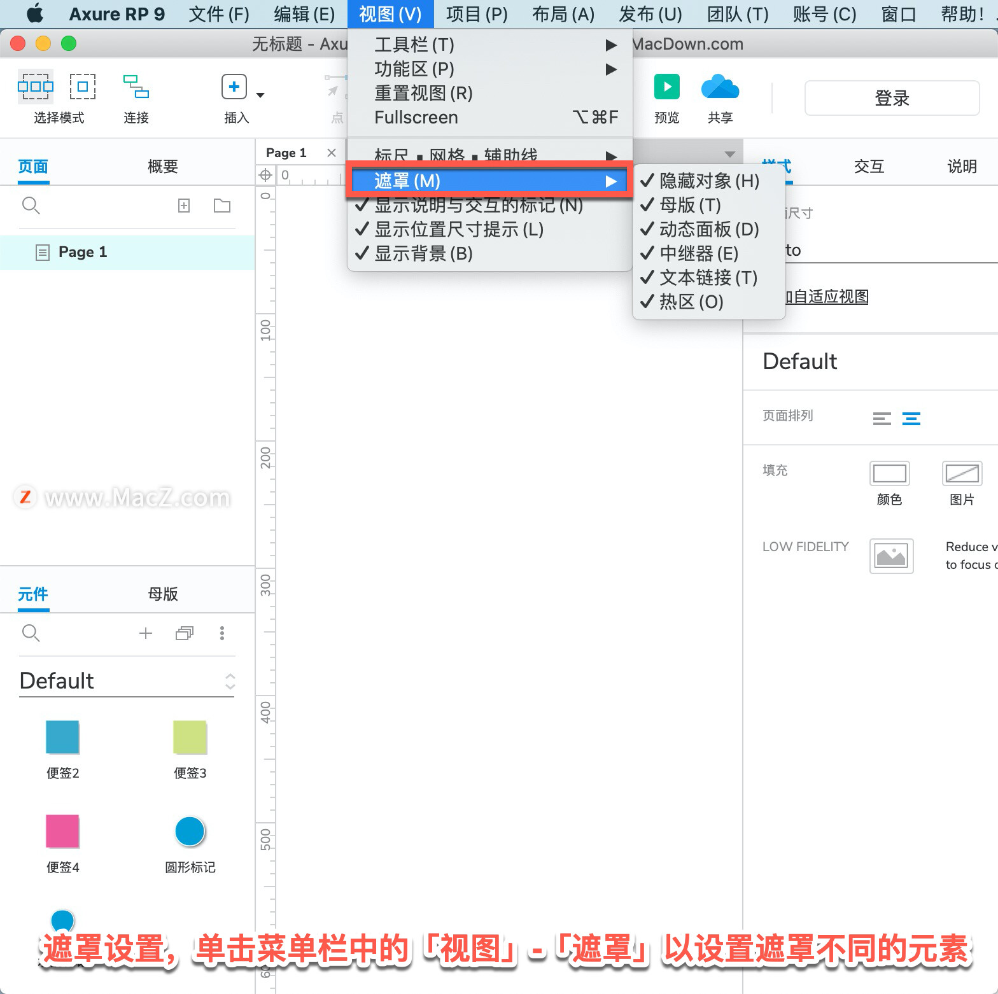Toggle the LOW FIDELITY image mode icon

892,556
